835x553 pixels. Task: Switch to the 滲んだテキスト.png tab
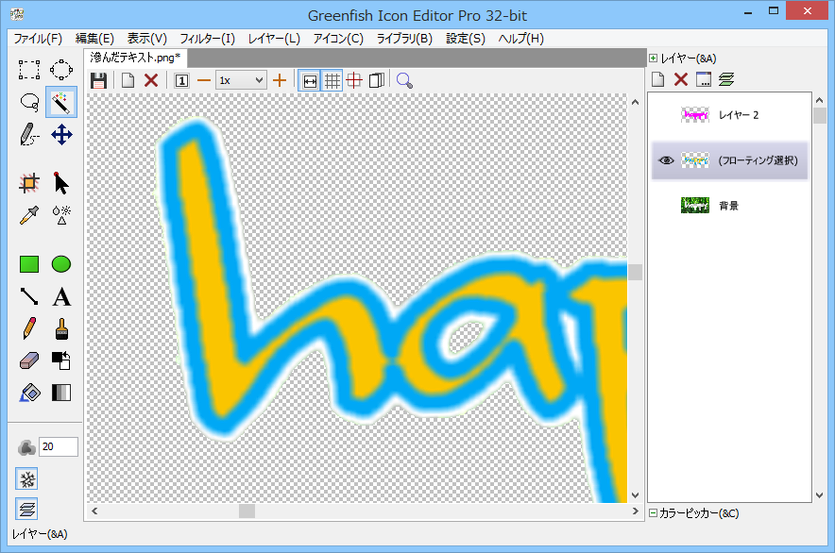(x=135, y=59)
